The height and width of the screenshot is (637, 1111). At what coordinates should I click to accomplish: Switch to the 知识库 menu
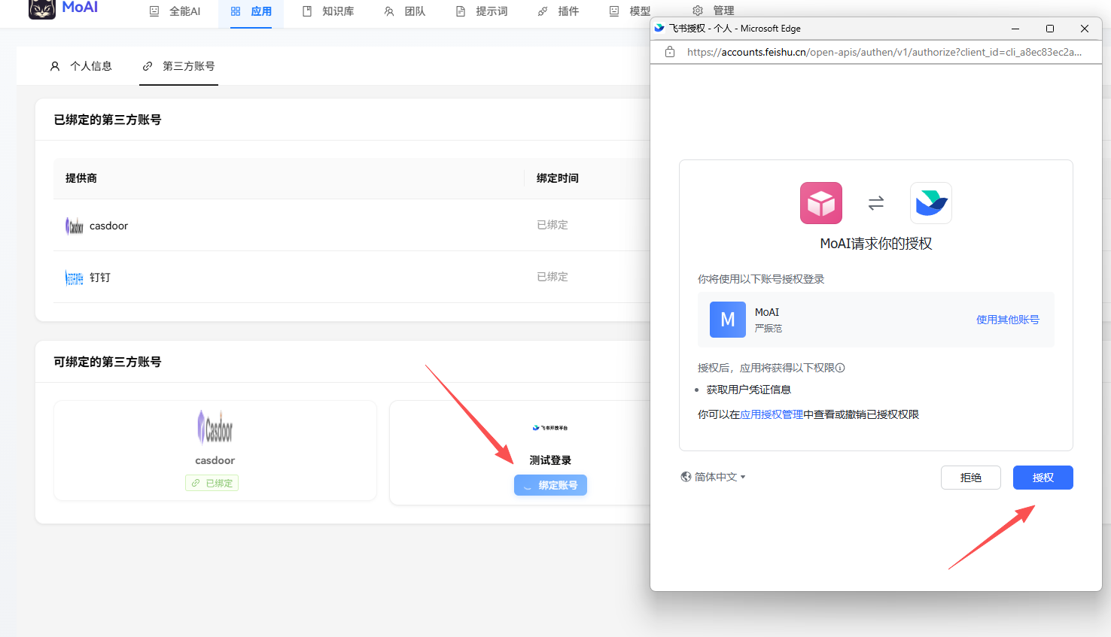coord(328,11)
